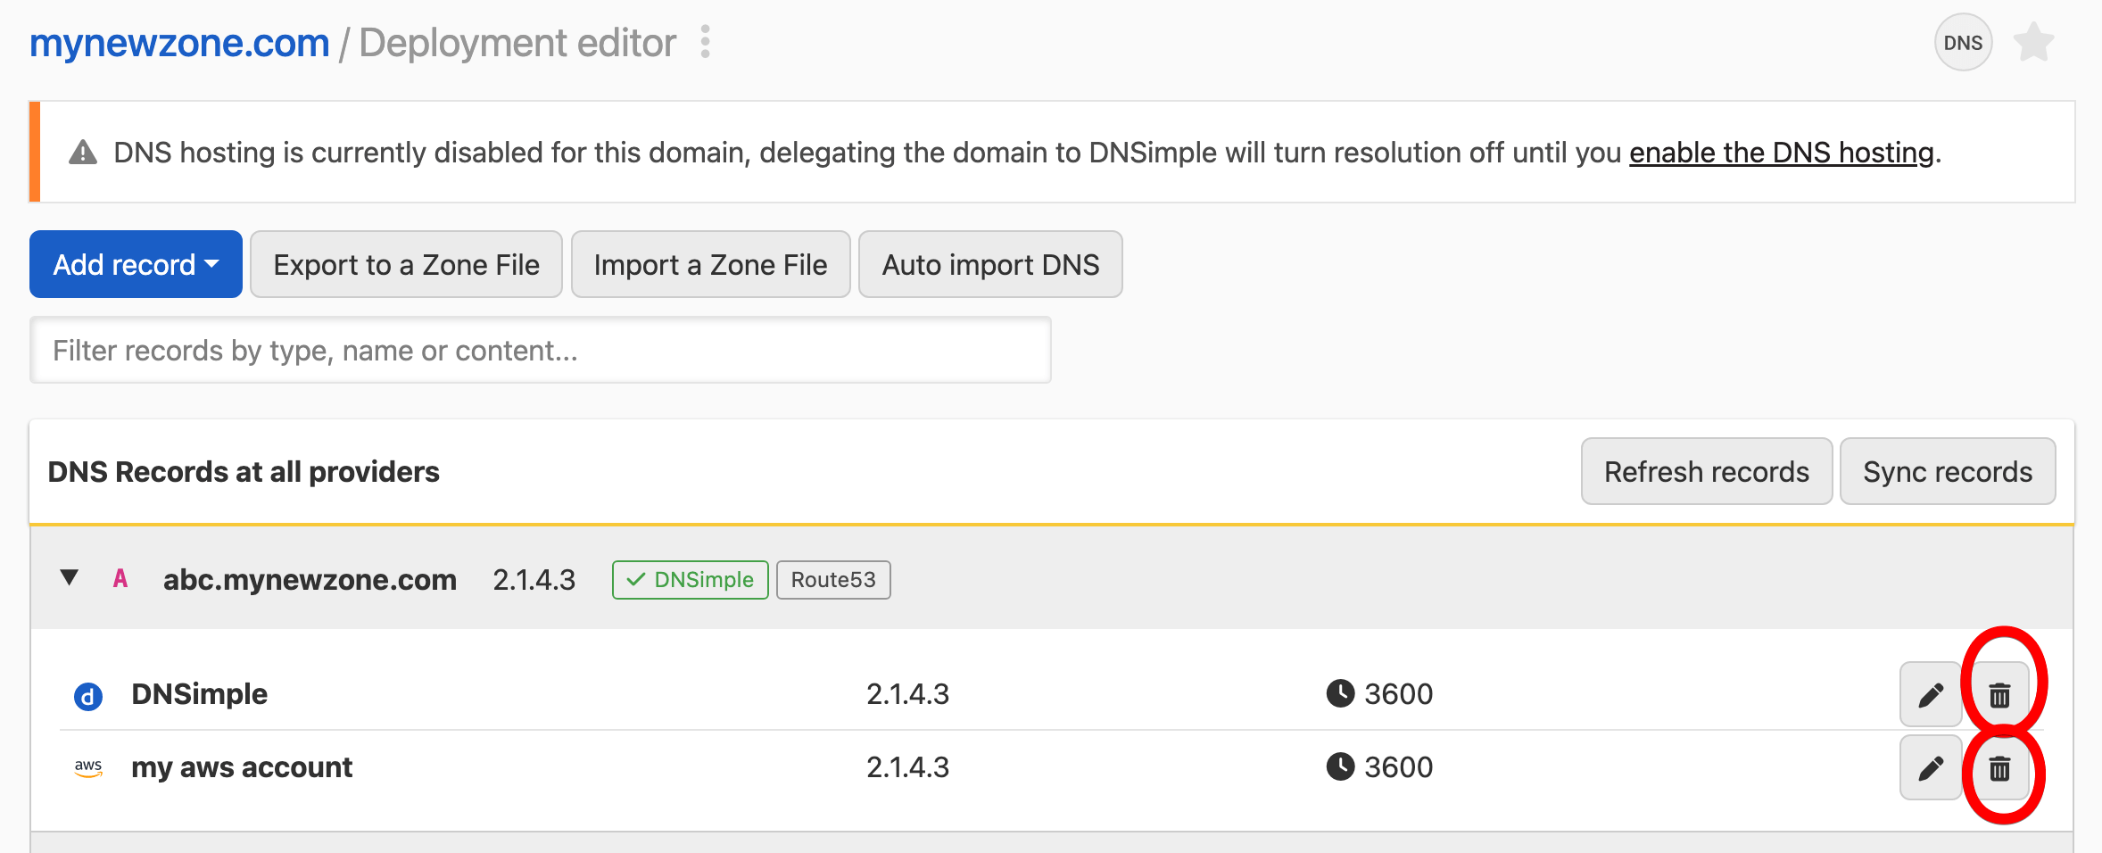Follow the enable the DNS hosting link

1781,153
